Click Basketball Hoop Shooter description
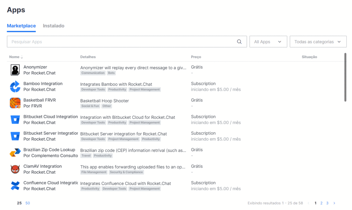The image size is (352, 210). (x=104, y=101)
